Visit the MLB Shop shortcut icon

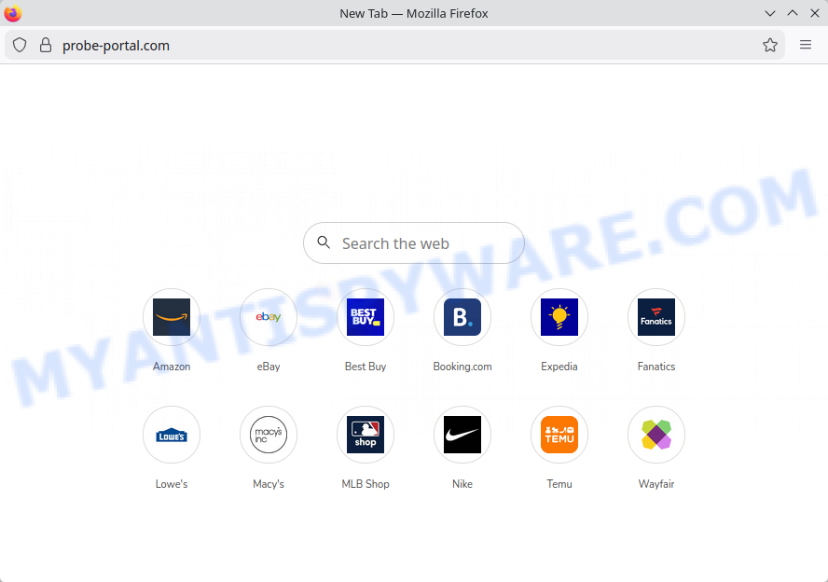[x=366, y=435]
